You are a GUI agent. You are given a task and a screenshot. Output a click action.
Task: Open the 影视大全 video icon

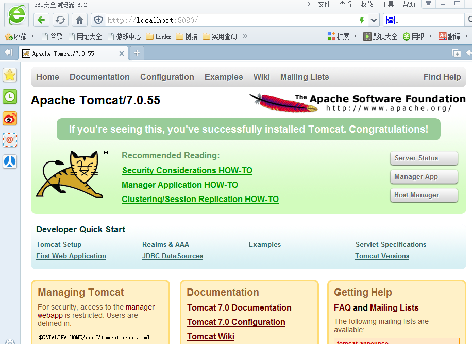pos(380,37)
